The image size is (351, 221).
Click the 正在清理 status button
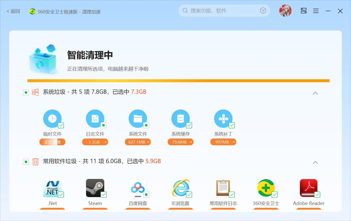[52, 142]
